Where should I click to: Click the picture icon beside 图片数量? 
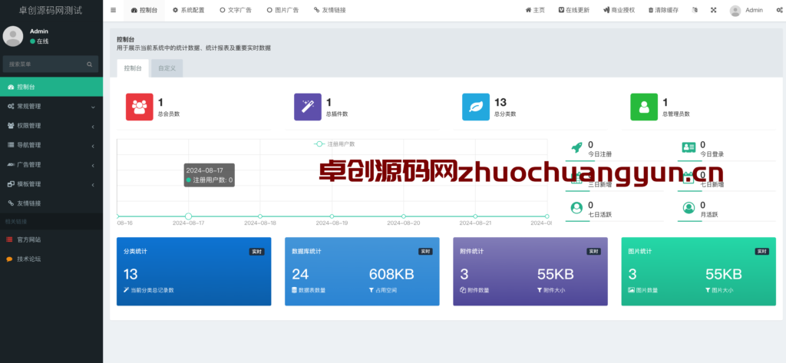[x=632, y=290]
